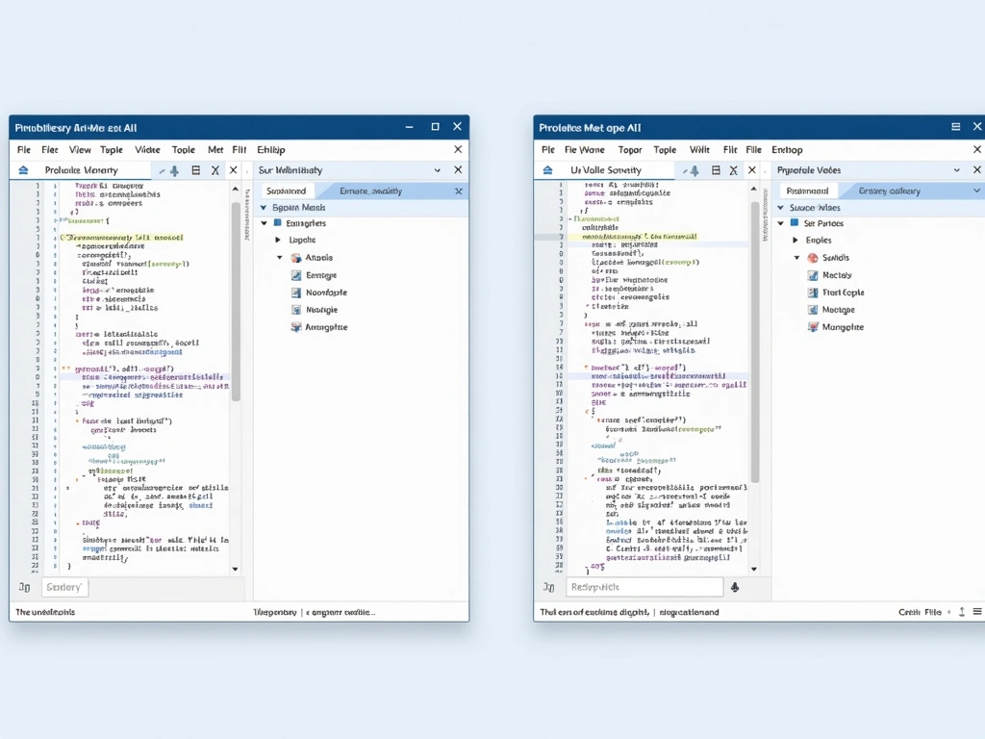Click the download icon beside Redsywhick field
The height and width of the screenshot is (739, 985).
tap(734, 586)
